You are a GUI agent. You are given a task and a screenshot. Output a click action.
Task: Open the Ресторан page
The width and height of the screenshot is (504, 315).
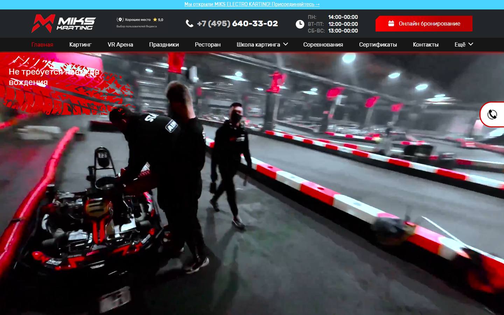(x=208, y=44)
